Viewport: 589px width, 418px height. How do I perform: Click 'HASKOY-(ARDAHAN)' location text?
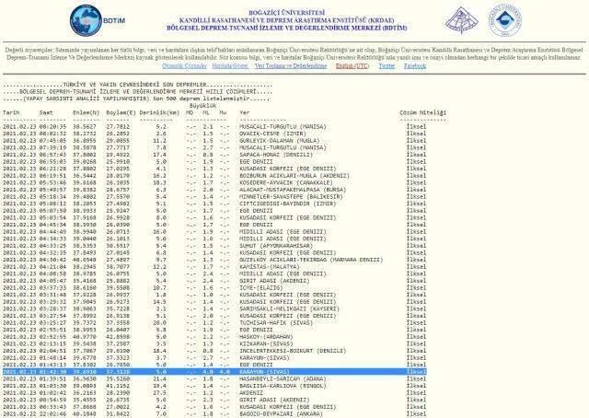coord(266,337)
